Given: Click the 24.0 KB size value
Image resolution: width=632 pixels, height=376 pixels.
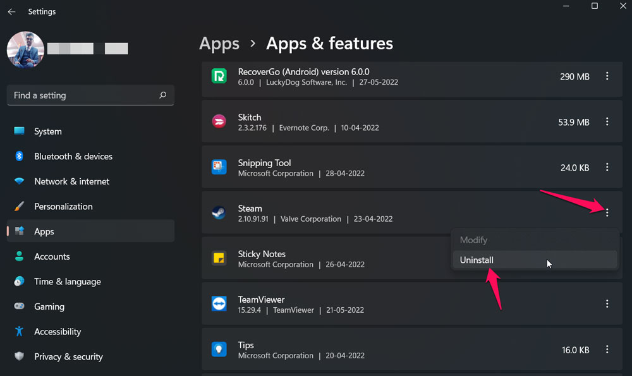Looking at the screenshot, I should pyautogui.click(x=574, y=167).
